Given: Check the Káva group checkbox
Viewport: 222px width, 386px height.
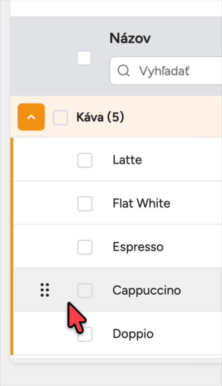Looking at the screenshot, I should (x=61, y=118).
